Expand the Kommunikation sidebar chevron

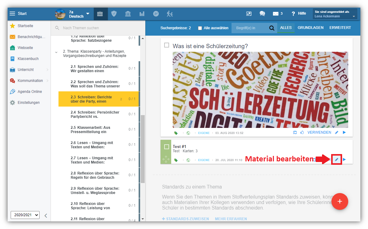coord(47,81)
